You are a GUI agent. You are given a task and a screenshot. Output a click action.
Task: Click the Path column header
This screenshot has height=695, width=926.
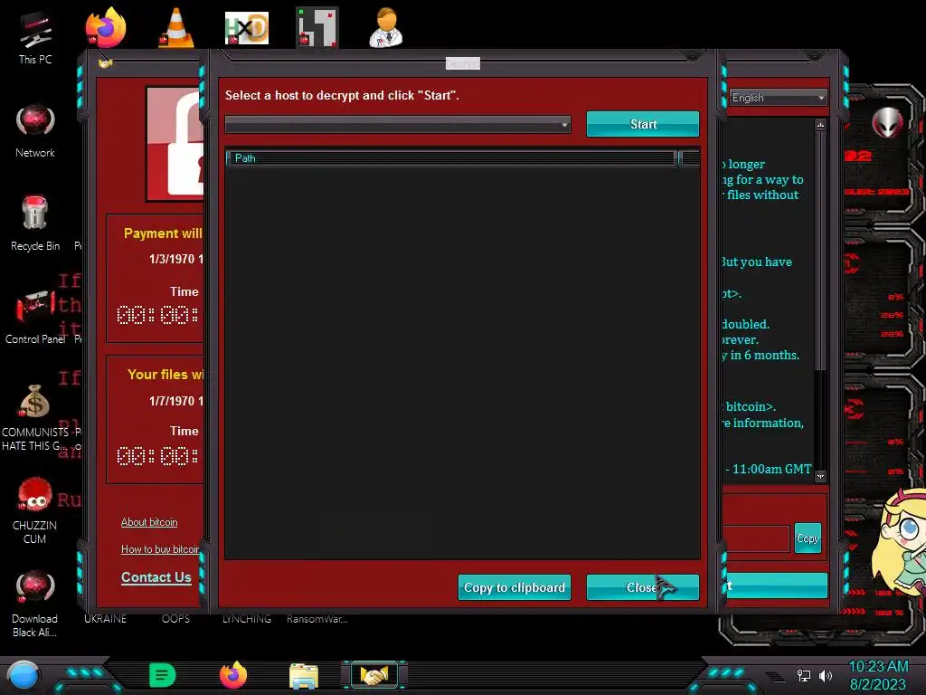451,157
